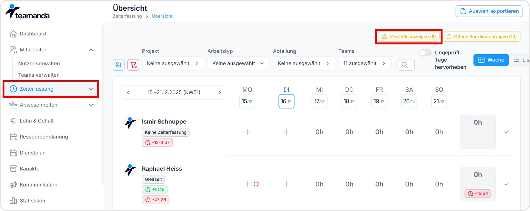
Task: Click Raphael Heiss name
Action: pos(162,169)
